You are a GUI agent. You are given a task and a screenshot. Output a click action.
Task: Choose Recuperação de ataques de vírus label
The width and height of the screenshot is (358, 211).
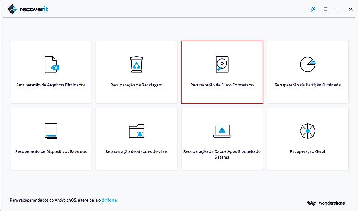point(136,151)
